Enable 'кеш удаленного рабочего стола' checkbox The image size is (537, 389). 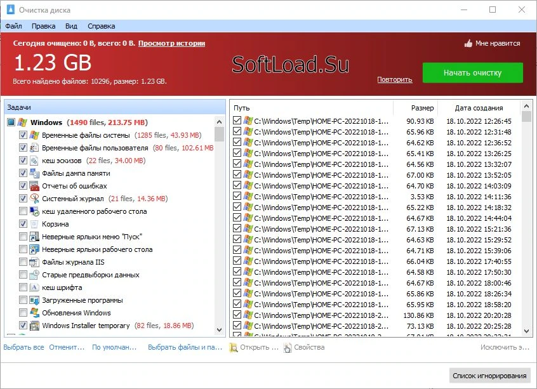click(23, 211)
